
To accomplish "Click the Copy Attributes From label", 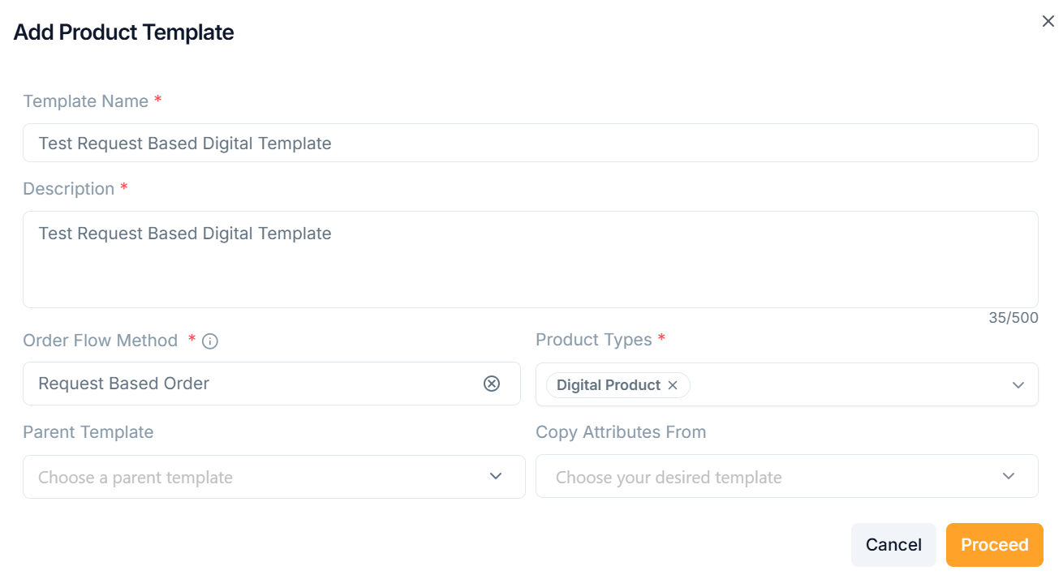I will coord(621,432).
